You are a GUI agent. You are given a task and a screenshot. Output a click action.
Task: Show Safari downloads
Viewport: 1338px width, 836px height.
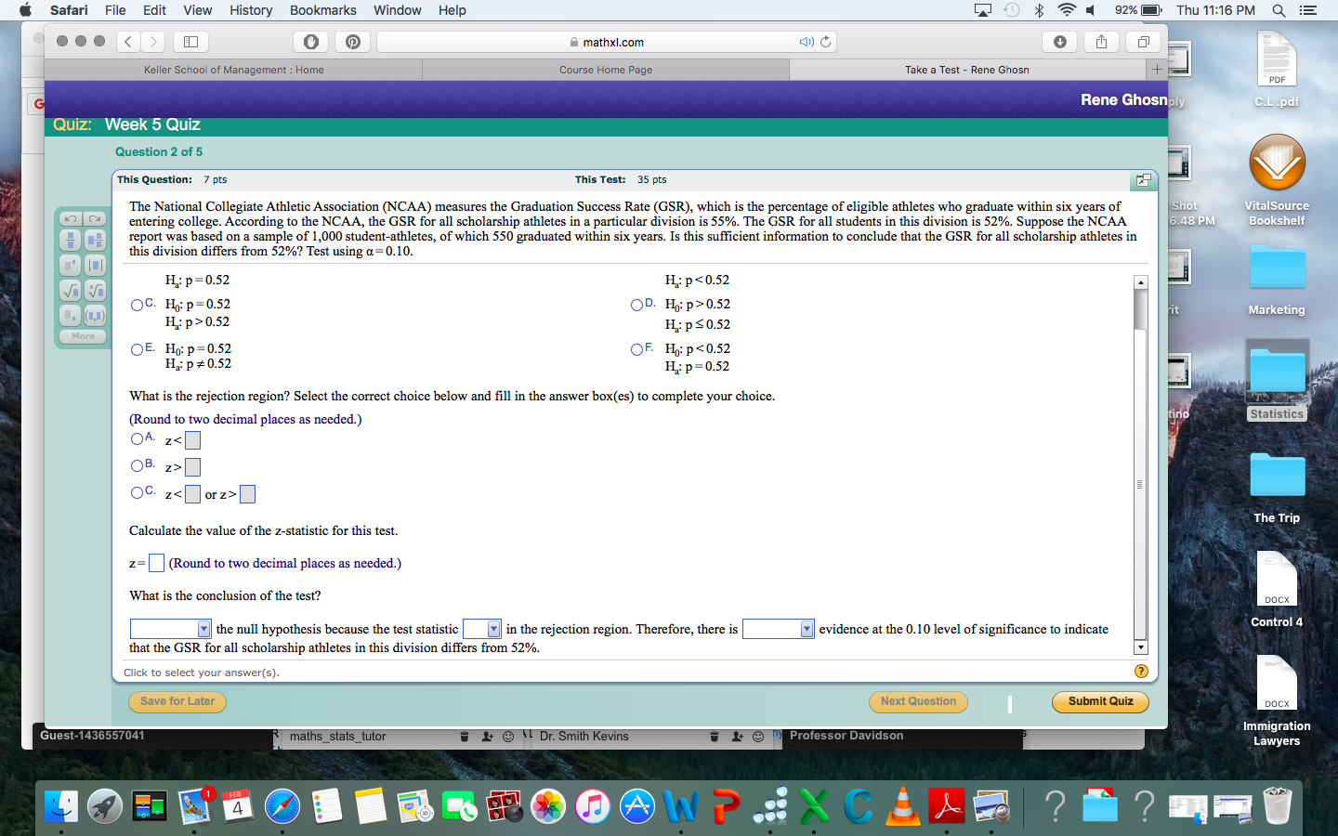pyautogui.click(x=1060, y=42)
